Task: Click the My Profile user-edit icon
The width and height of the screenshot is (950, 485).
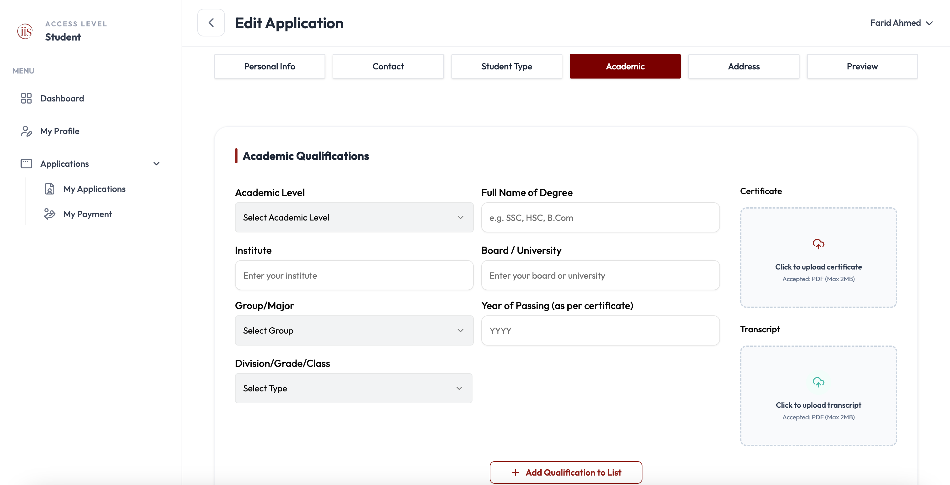Action: point(26,131)
